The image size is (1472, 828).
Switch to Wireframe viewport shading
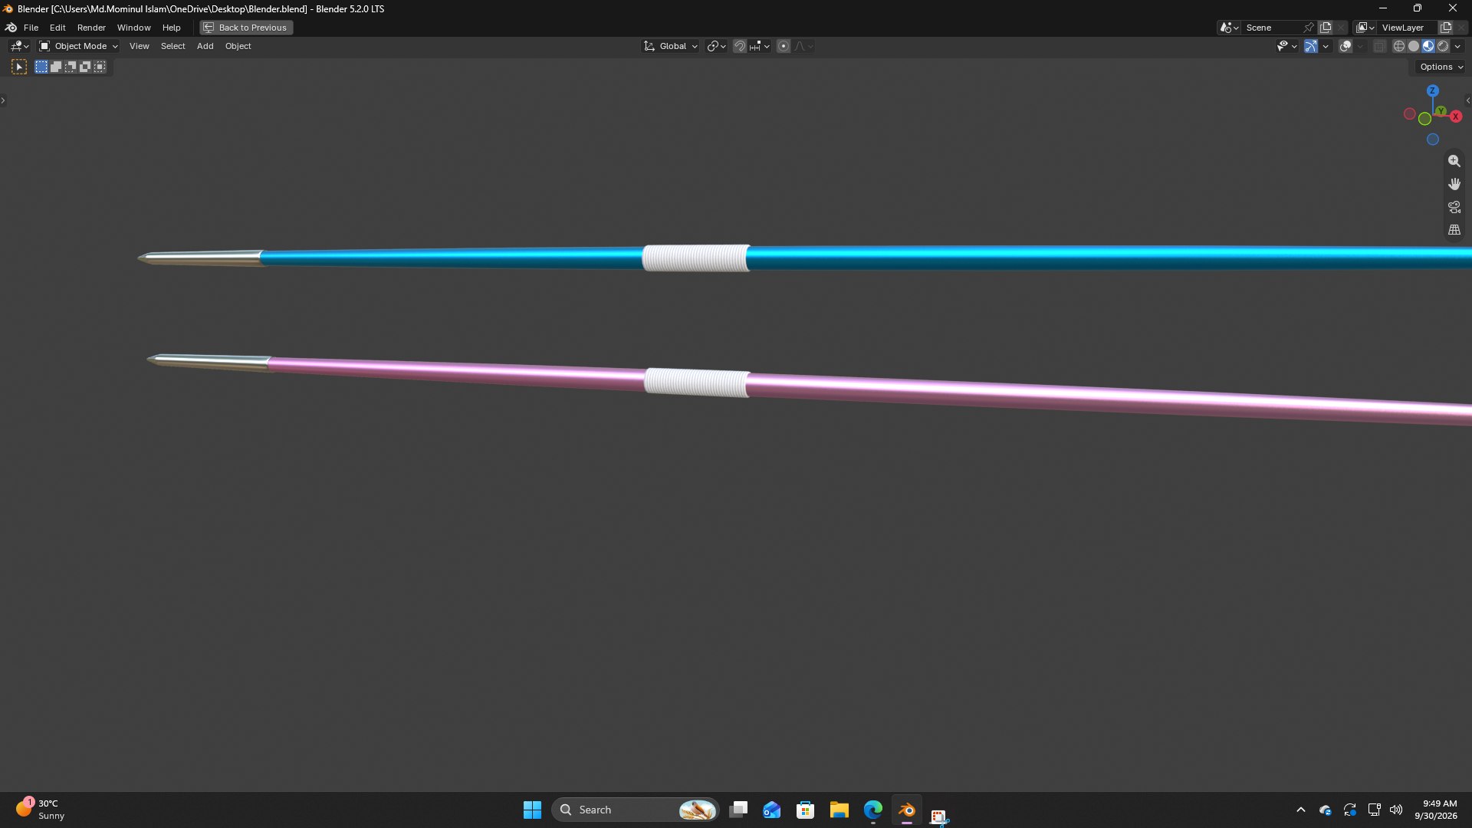pyautogui.click(x=1399, y=47)
